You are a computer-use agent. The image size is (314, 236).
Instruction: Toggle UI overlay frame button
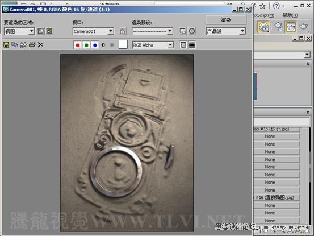click(183, 45)
